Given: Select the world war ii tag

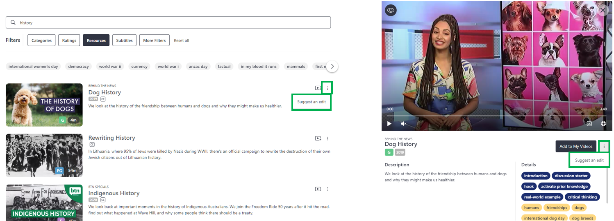Looking at the screenshot, I should (x=110, y=66).
